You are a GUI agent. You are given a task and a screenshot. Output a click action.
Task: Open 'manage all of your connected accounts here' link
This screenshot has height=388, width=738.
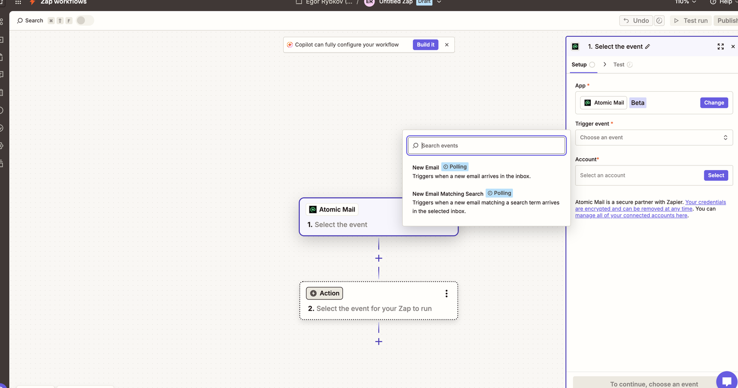(631, 216)
